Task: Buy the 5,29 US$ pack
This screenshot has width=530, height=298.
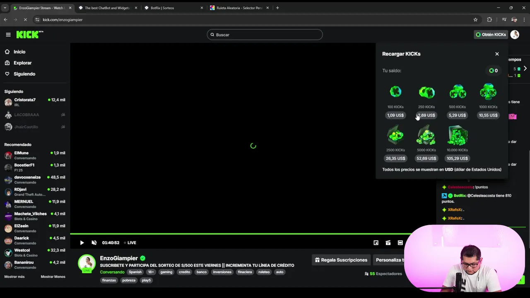Action: tap(457, 115)
